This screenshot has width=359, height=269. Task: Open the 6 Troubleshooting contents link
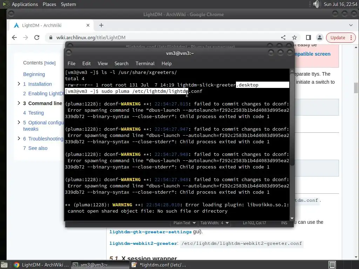click(x=43, y=139)
